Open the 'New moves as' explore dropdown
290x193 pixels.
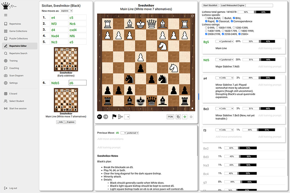pyautogui.click(x=66, y=11)
